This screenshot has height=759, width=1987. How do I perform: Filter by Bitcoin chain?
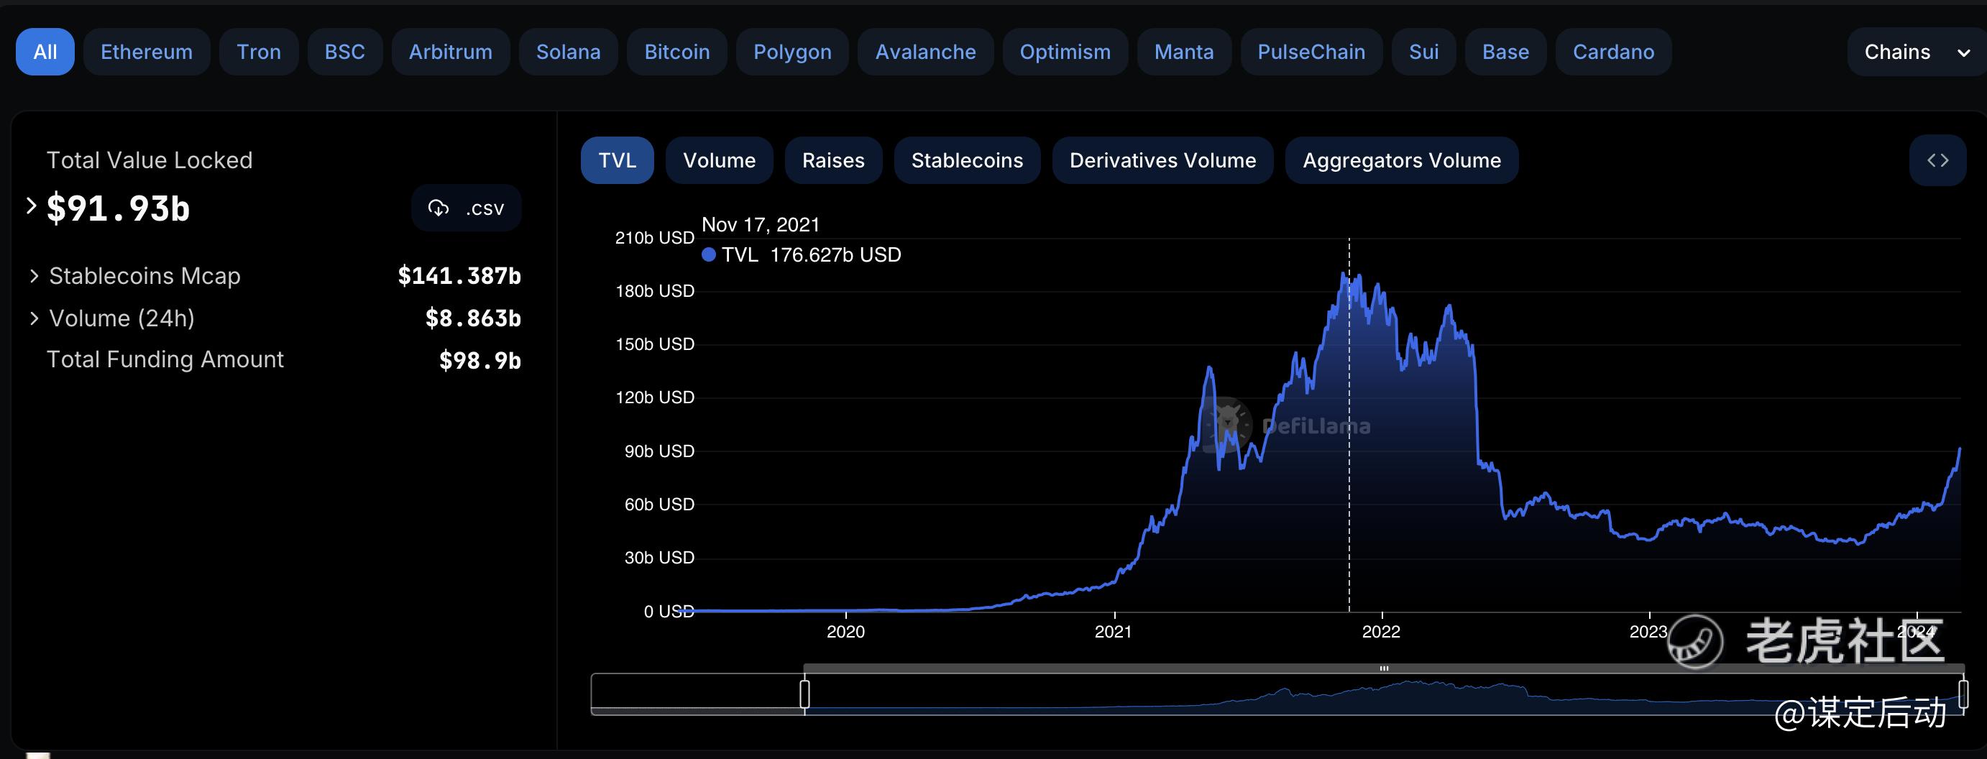(677, 52)
